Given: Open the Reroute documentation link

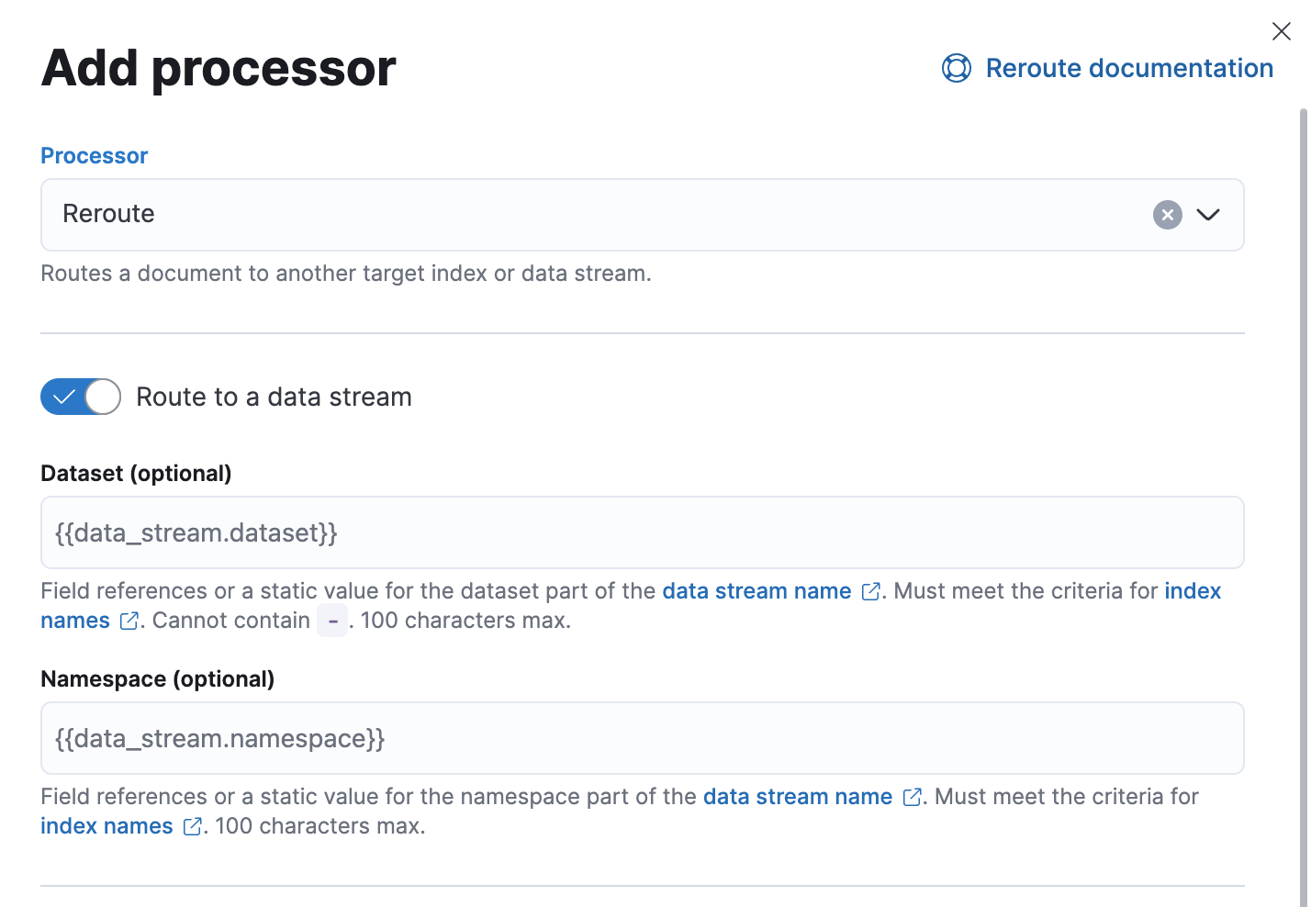Looking at the screenshot, I should (x=1128, y=68).
